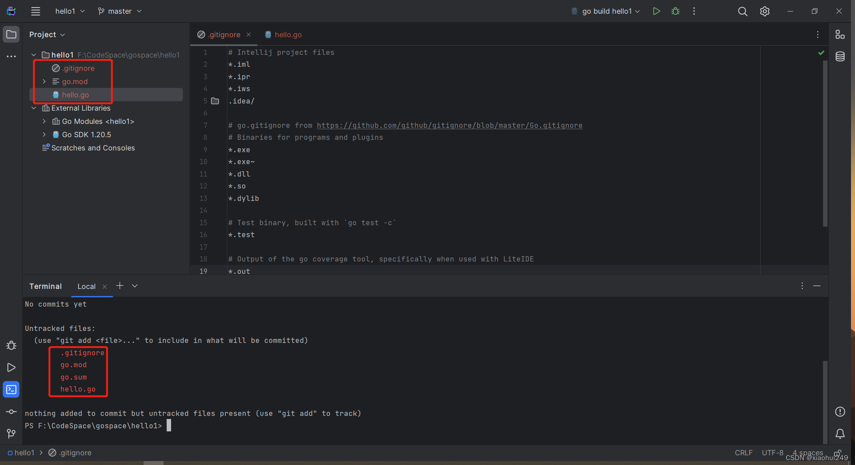Open the Debug tool window from left sidebar
This screenshot has width=855, height=465.
click(11, 345)
